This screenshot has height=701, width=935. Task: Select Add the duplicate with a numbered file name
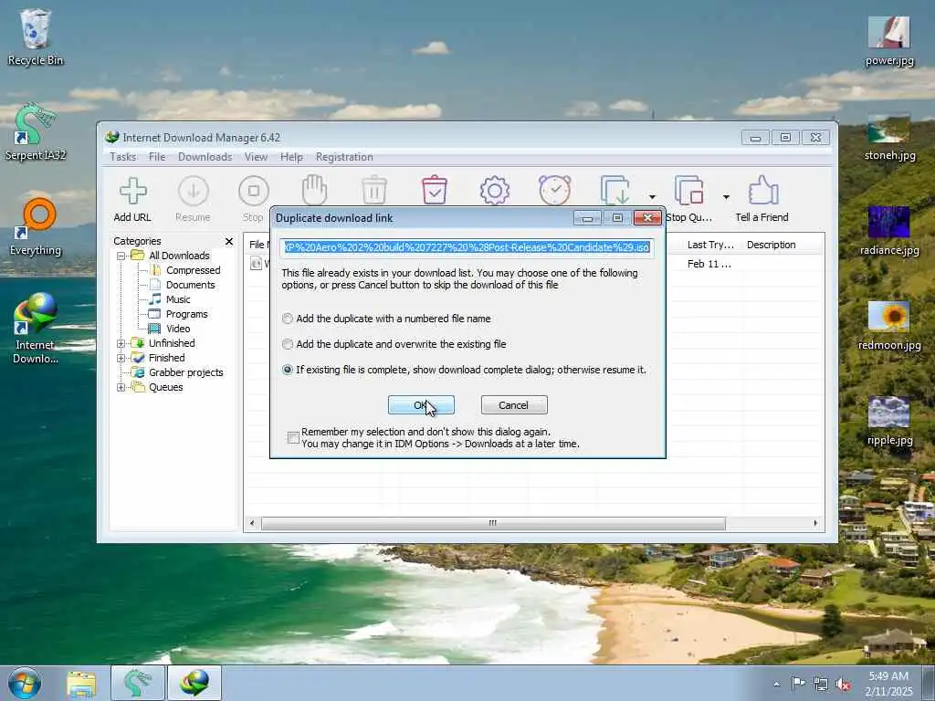tap(387, 319)
